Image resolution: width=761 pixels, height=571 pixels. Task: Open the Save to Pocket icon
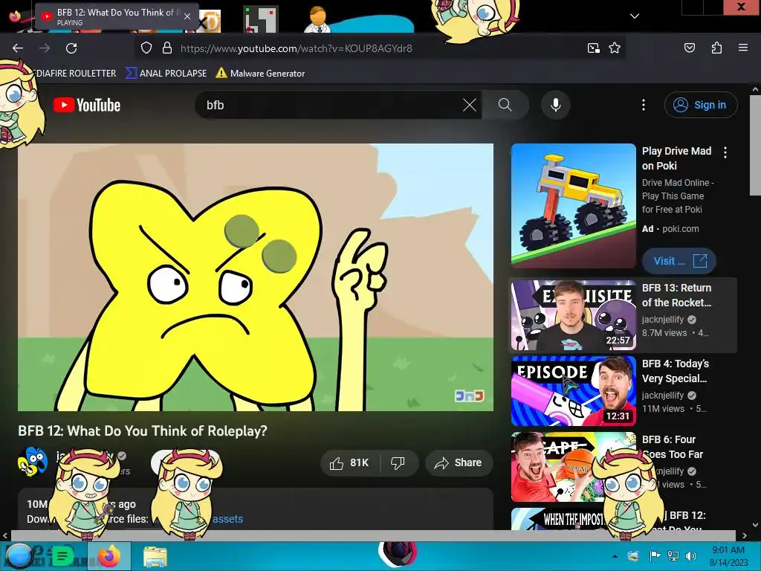[x=689, y=48]
